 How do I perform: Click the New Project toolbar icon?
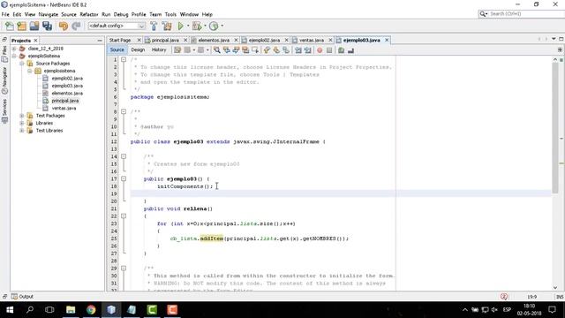pos(21,26)
